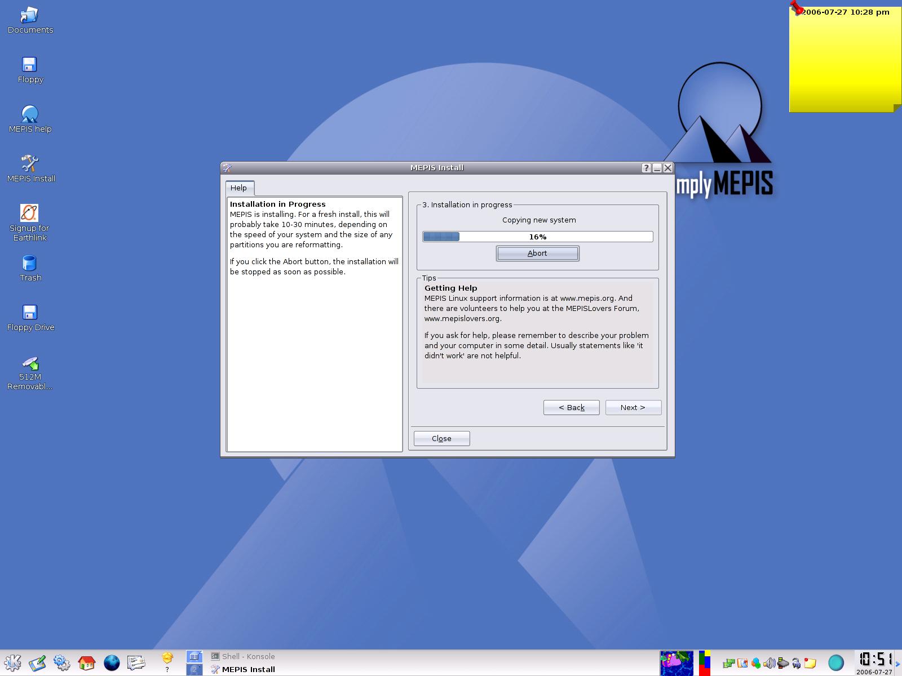Click the panel hide arrow at right edge
This screenshot has height=676, width=902.
[898, 664]
